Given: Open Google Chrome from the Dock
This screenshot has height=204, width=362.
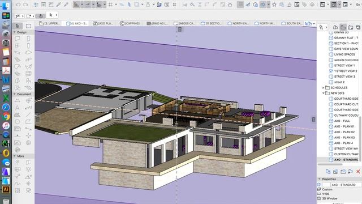Looking at the screenshot, I should [x=6, y=117].
